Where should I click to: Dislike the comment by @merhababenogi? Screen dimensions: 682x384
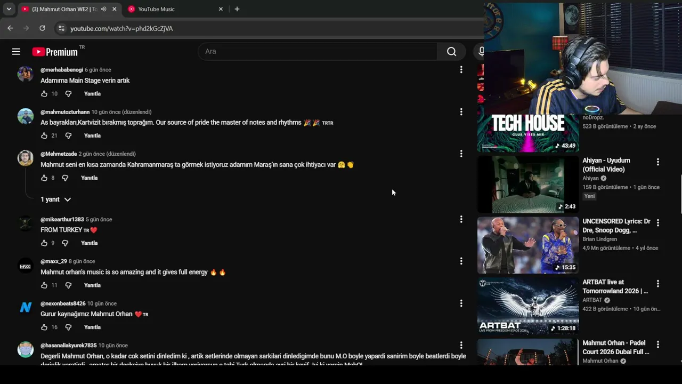point(68,94)
